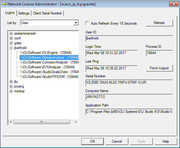Image resolution: width=180 pixels, height=148 pixels.
Task: Switch to the Logins tab
Action: coord(10,13)
